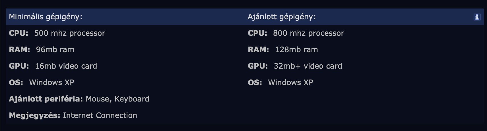The width and height of the screenshot is (487, 131).
Task: Click the RAM label in minimum column
Action: tap(19, 50)
